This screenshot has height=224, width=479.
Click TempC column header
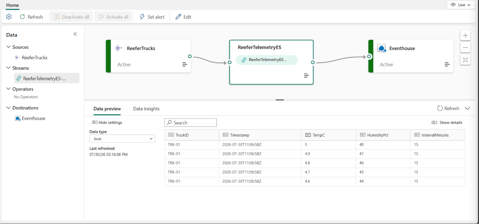click(x=329, y=135)
